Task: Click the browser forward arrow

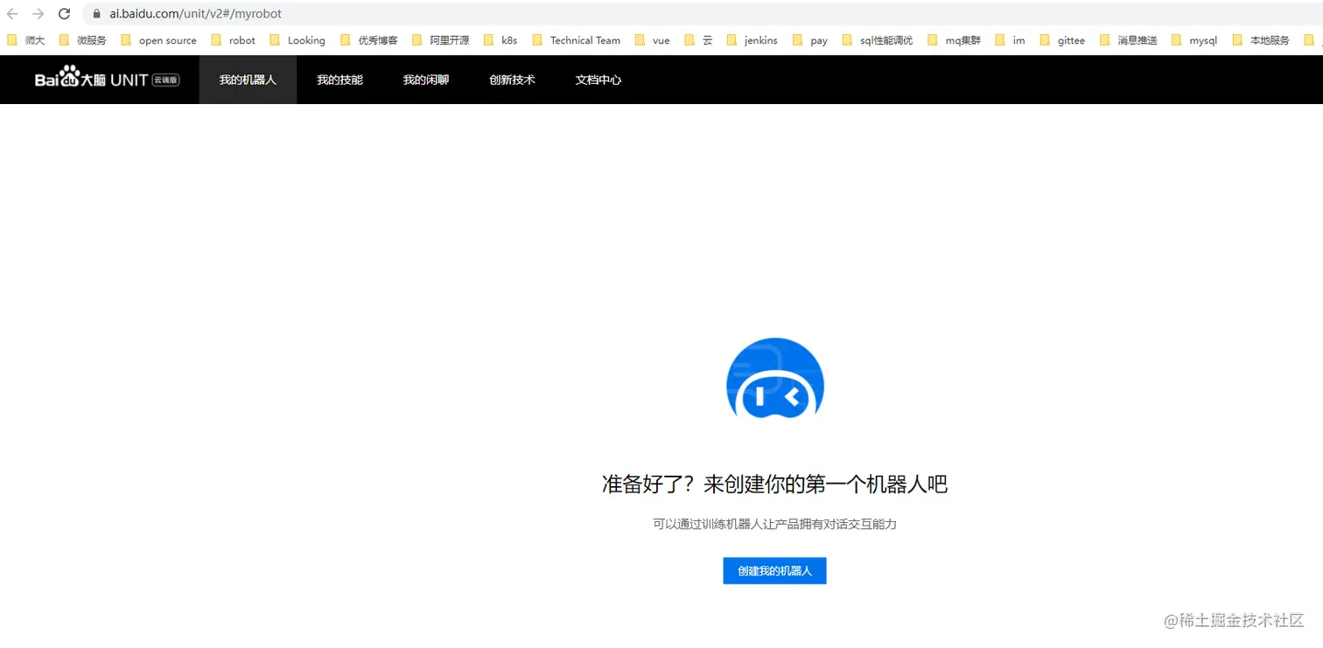Action: [x=38, y=14]
